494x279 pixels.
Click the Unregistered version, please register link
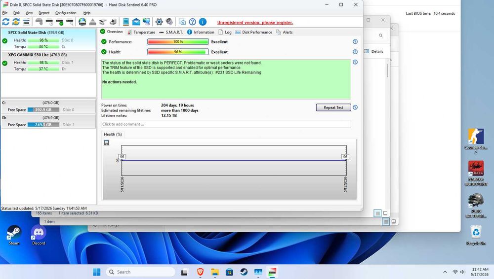(x=255, y=23)
